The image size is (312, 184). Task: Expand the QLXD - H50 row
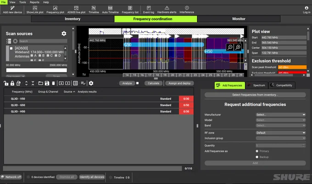click(99, 112)
